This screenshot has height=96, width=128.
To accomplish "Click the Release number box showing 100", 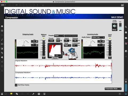I will pyautogui.click(x=75, y=41).
